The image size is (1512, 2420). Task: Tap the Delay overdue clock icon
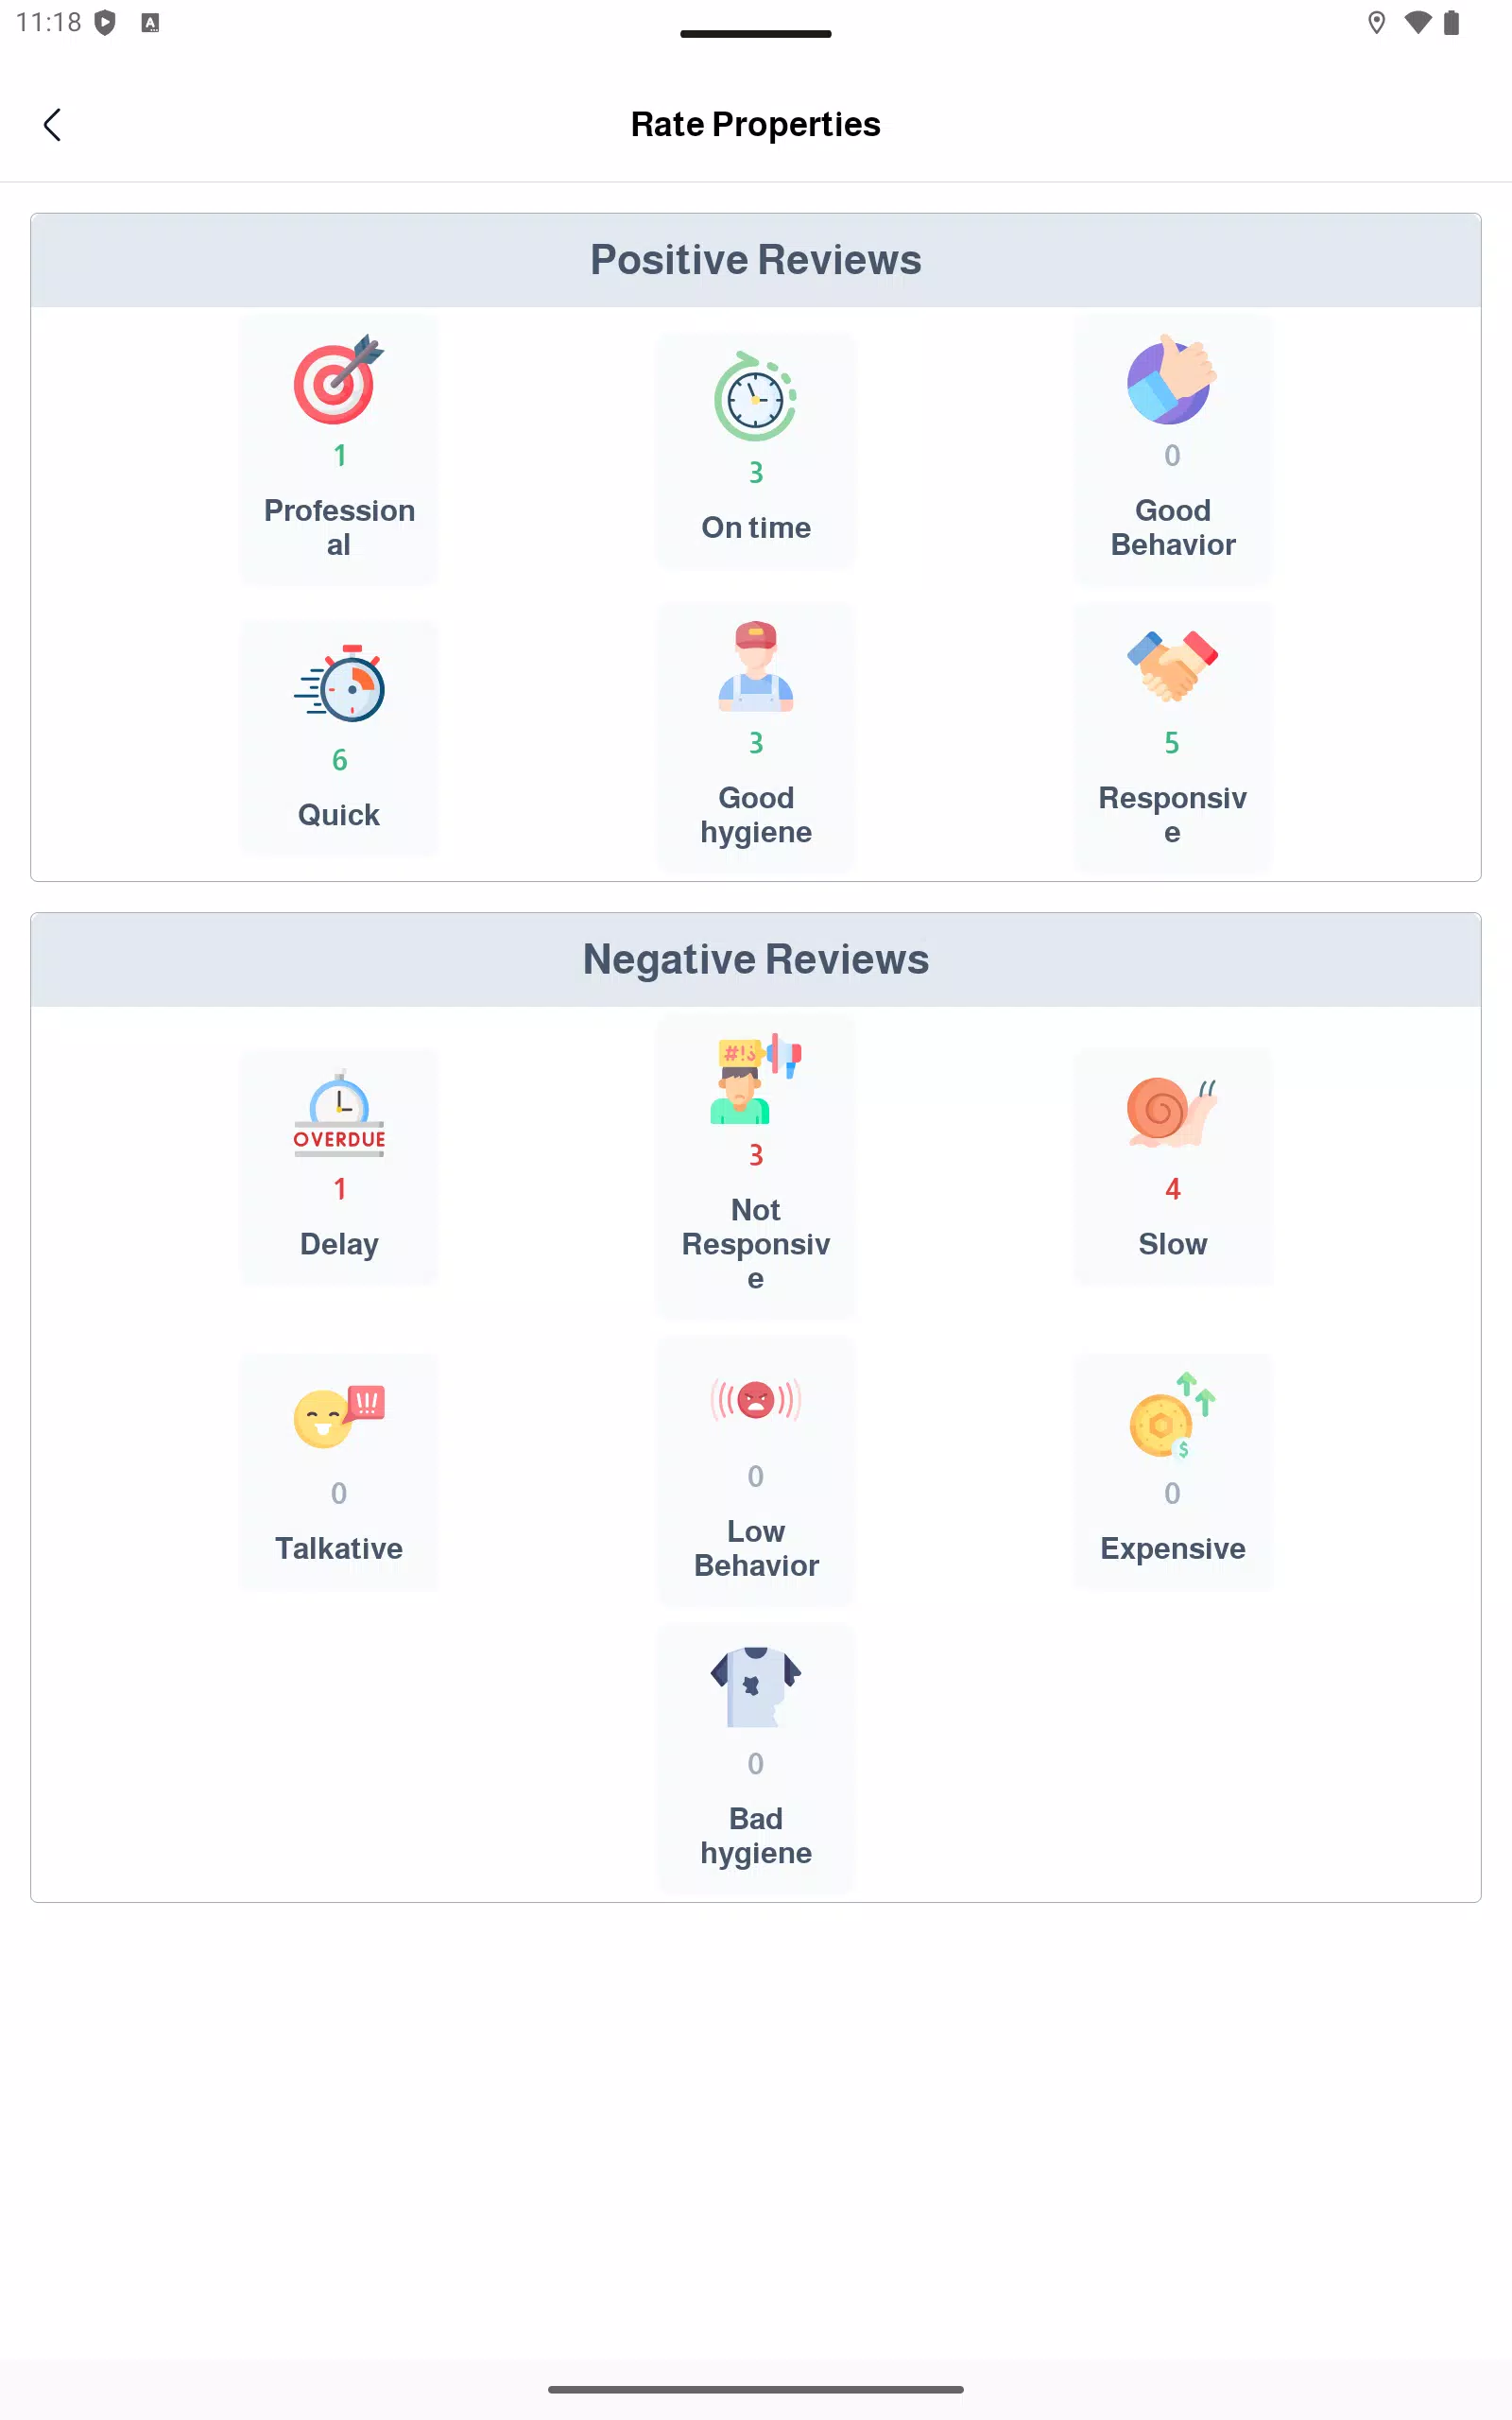[x=339, y=1113]
